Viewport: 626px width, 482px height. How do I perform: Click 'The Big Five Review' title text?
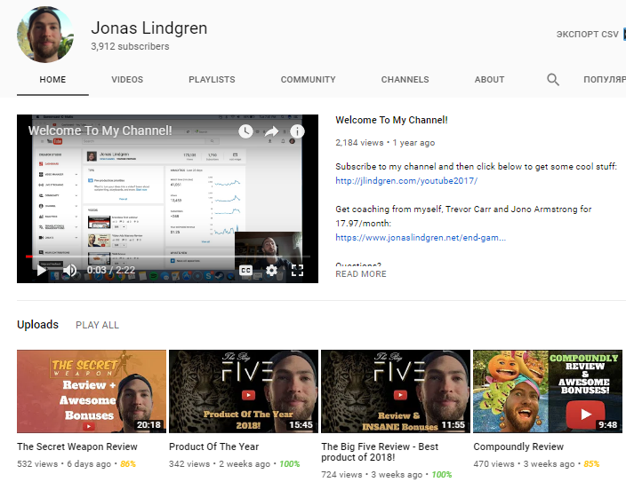tap(380, 452)
